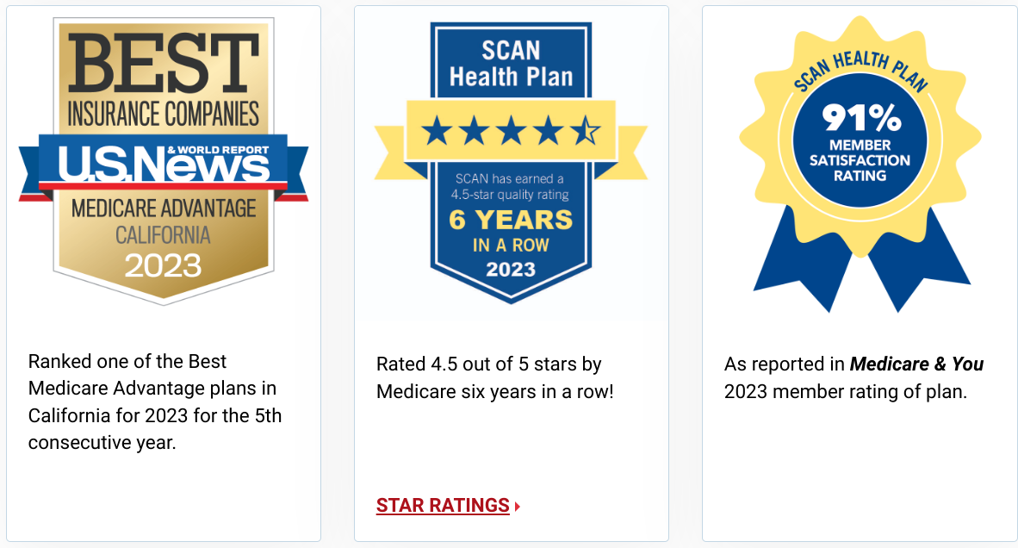Click the '6 YEARS IN A ROW' badge text
Screen dimensions: 1018x548
tap(511, 231)
